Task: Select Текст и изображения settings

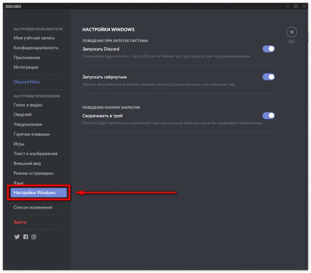Action: click(36, 154)
